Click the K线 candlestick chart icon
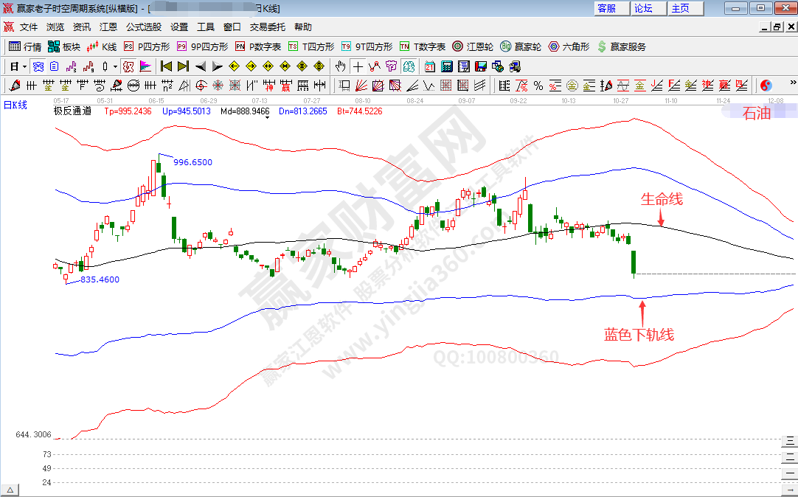 tap(102, 46)
